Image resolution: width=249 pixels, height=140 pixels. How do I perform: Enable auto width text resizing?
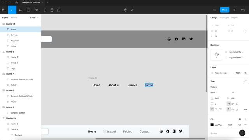pos(229,104)
